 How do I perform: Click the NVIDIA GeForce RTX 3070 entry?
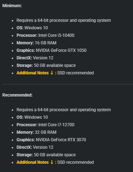pos(61,140)
